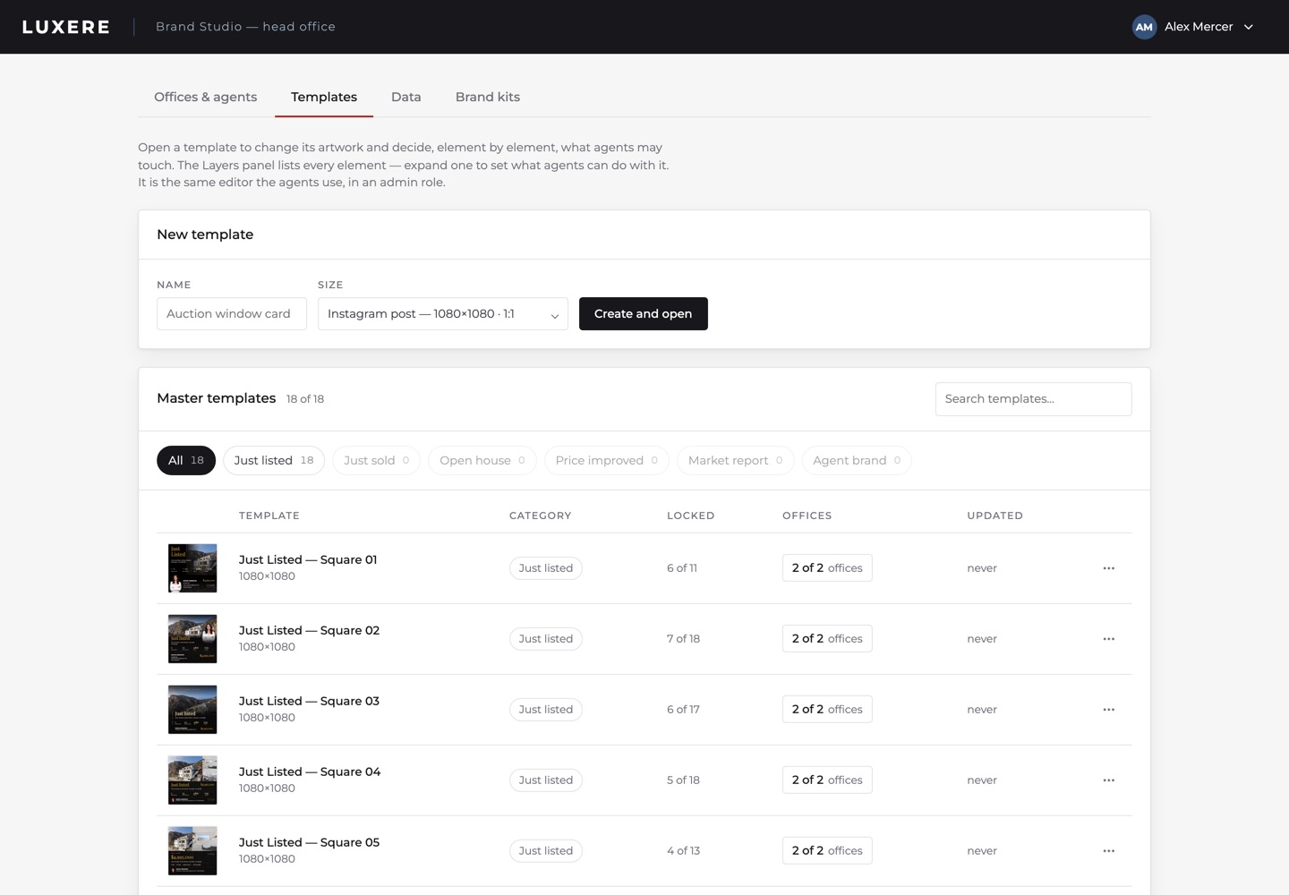Filter templates by Just listed
The width and height of the screenshot is (1289, 895).
274,461
